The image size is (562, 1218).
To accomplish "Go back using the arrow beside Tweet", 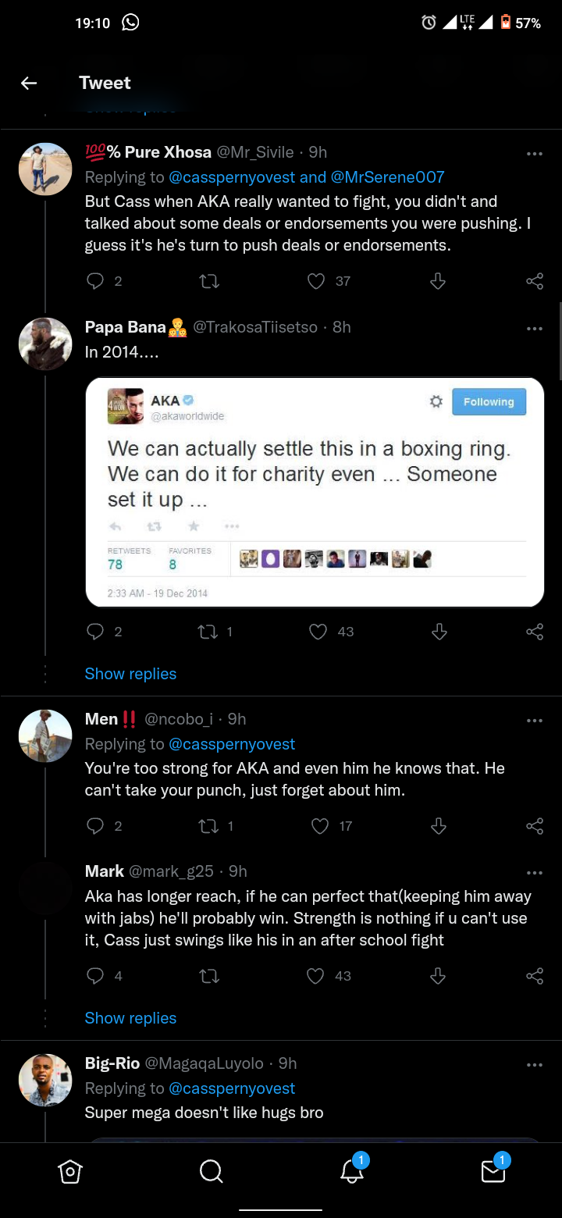I will (x=29, y=83).
